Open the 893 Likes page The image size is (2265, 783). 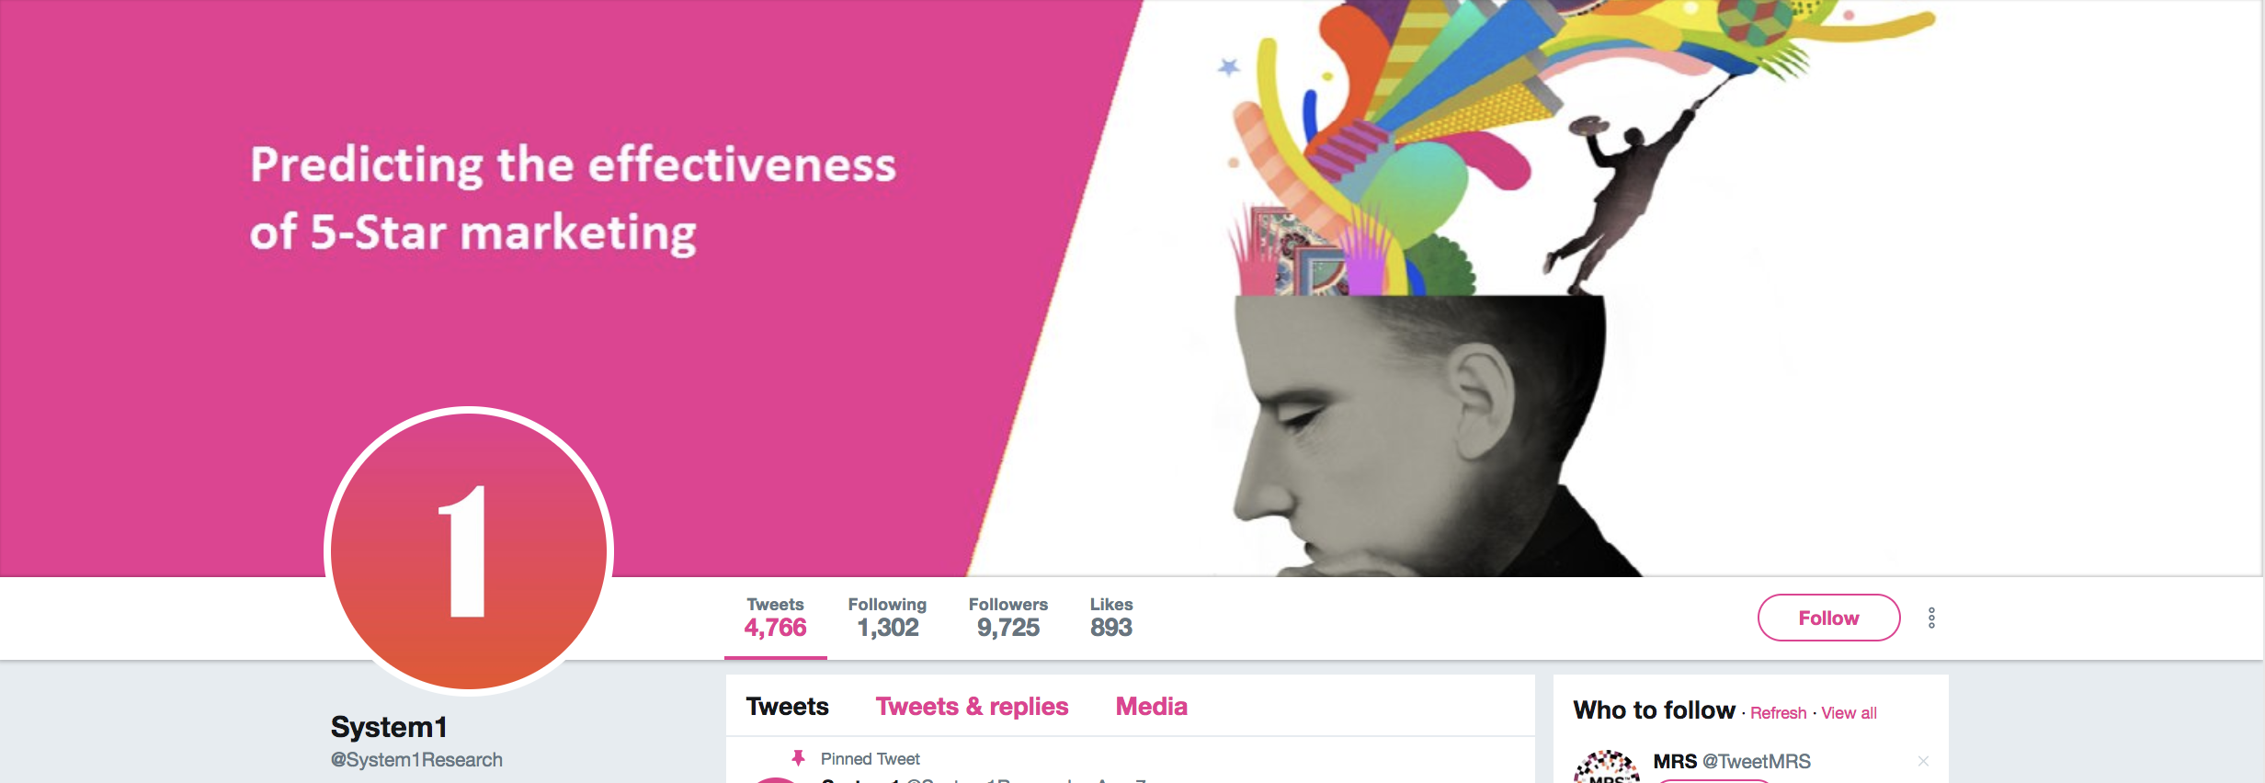pos(1110,618)
